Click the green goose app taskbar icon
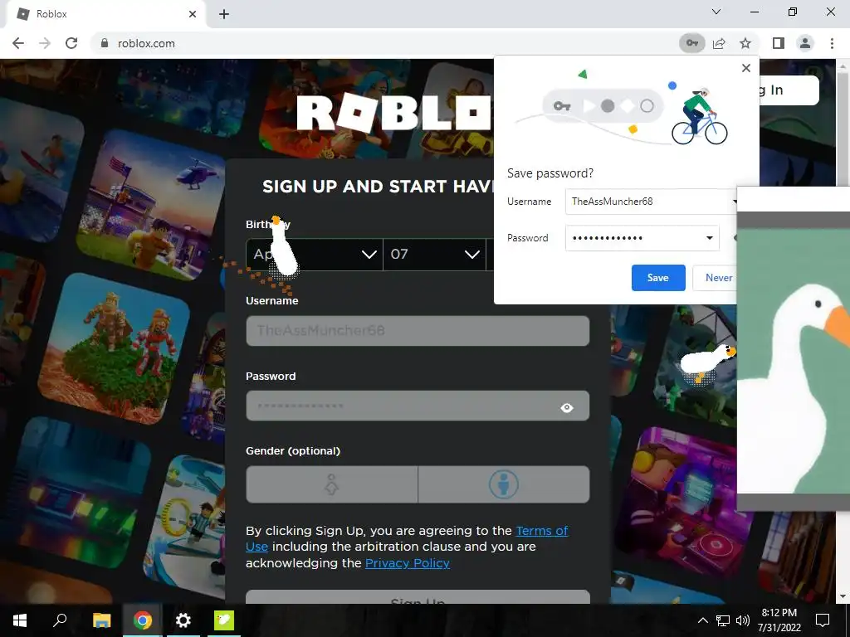Screen dimensions: 850x637 [223, 620]
